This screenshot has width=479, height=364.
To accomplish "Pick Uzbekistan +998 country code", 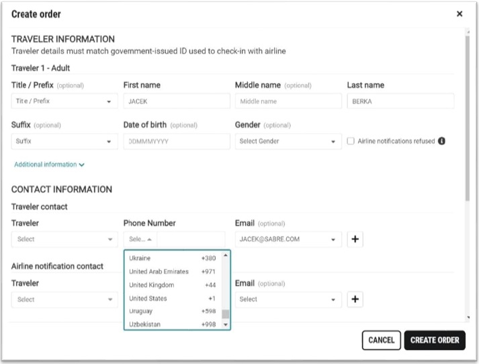I will (x=173, y=324).
